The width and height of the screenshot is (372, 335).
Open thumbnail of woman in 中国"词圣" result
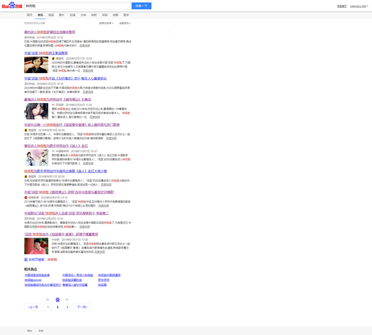tap(36, 65)
